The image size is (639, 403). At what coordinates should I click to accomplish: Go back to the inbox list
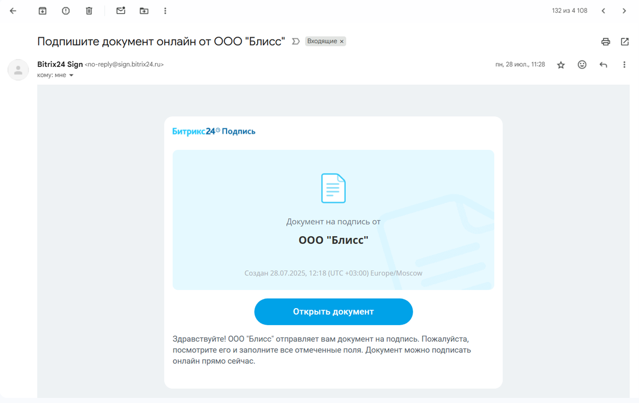coord(13,11)
